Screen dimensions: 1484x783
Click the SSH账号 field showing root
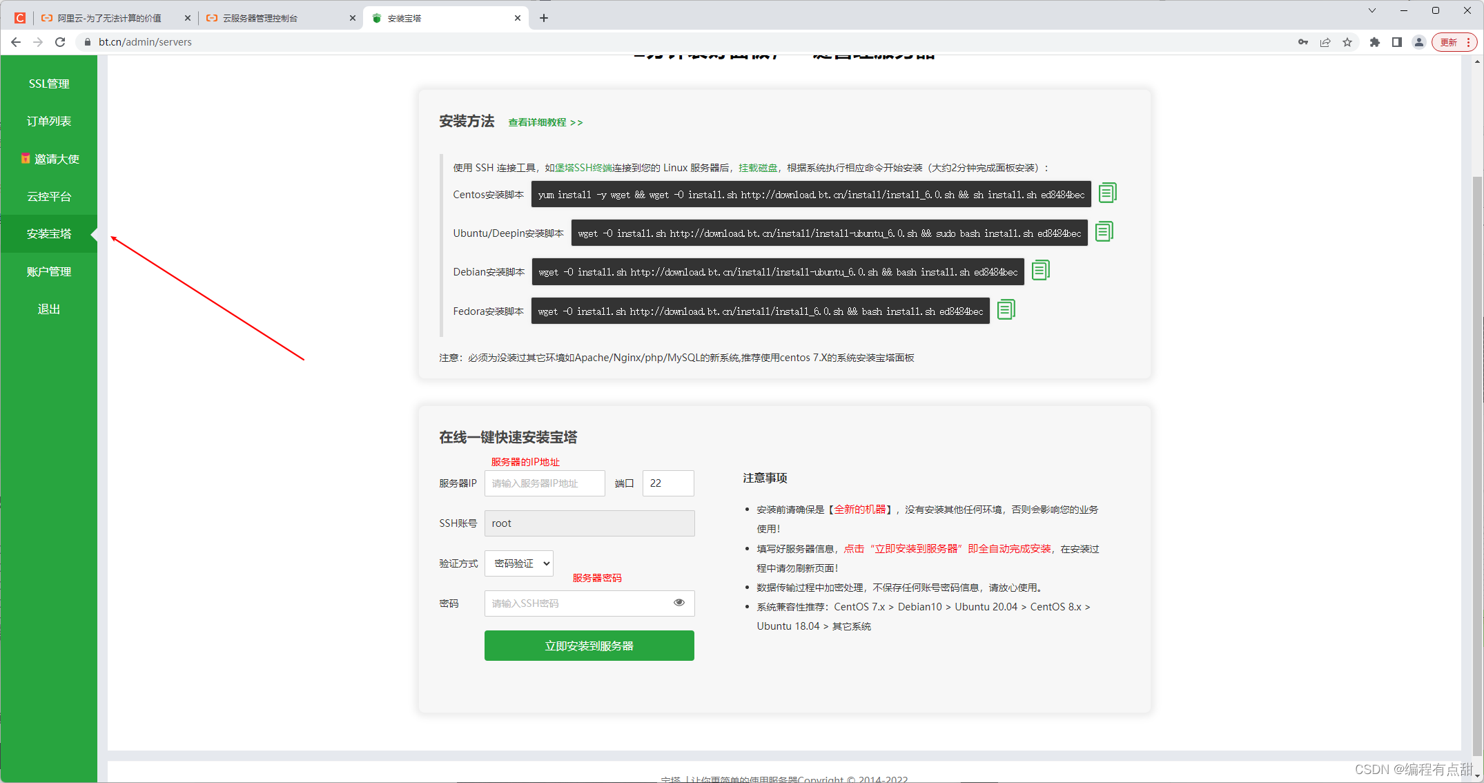589,523
